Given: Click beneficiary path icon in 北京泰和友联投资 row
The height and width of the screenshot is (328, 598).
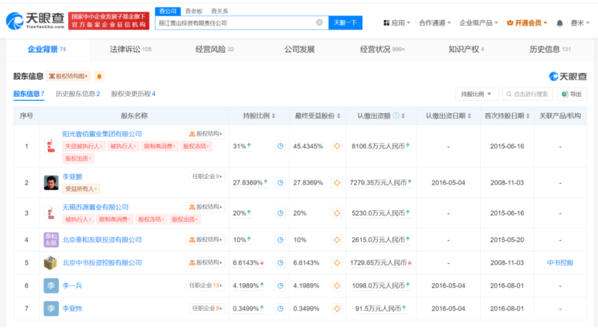Looking at the screenshot, I should point(337,240).
